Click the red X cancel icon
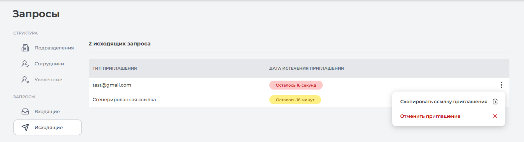 pos(495,116)
